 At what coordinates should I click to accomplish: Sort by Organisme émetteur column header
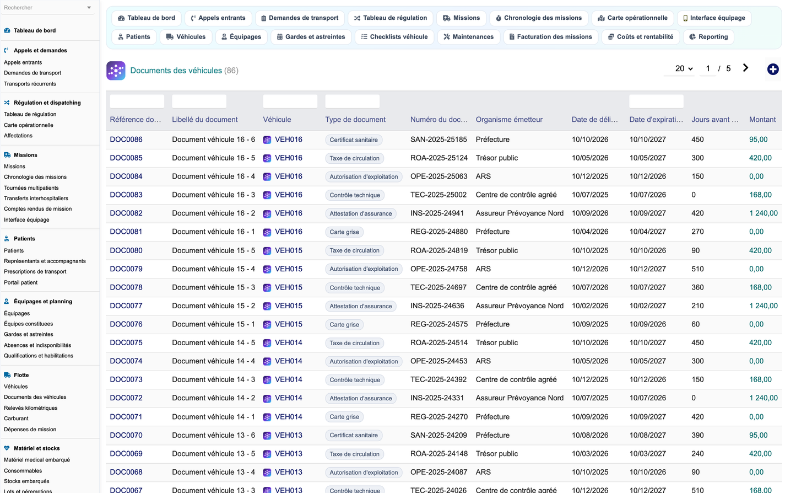pos(509,120)
